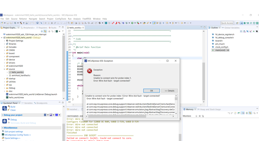259x141 pixels.
Task: Click the hammer Build icon in the toolbar
Action: pos(21,23)
